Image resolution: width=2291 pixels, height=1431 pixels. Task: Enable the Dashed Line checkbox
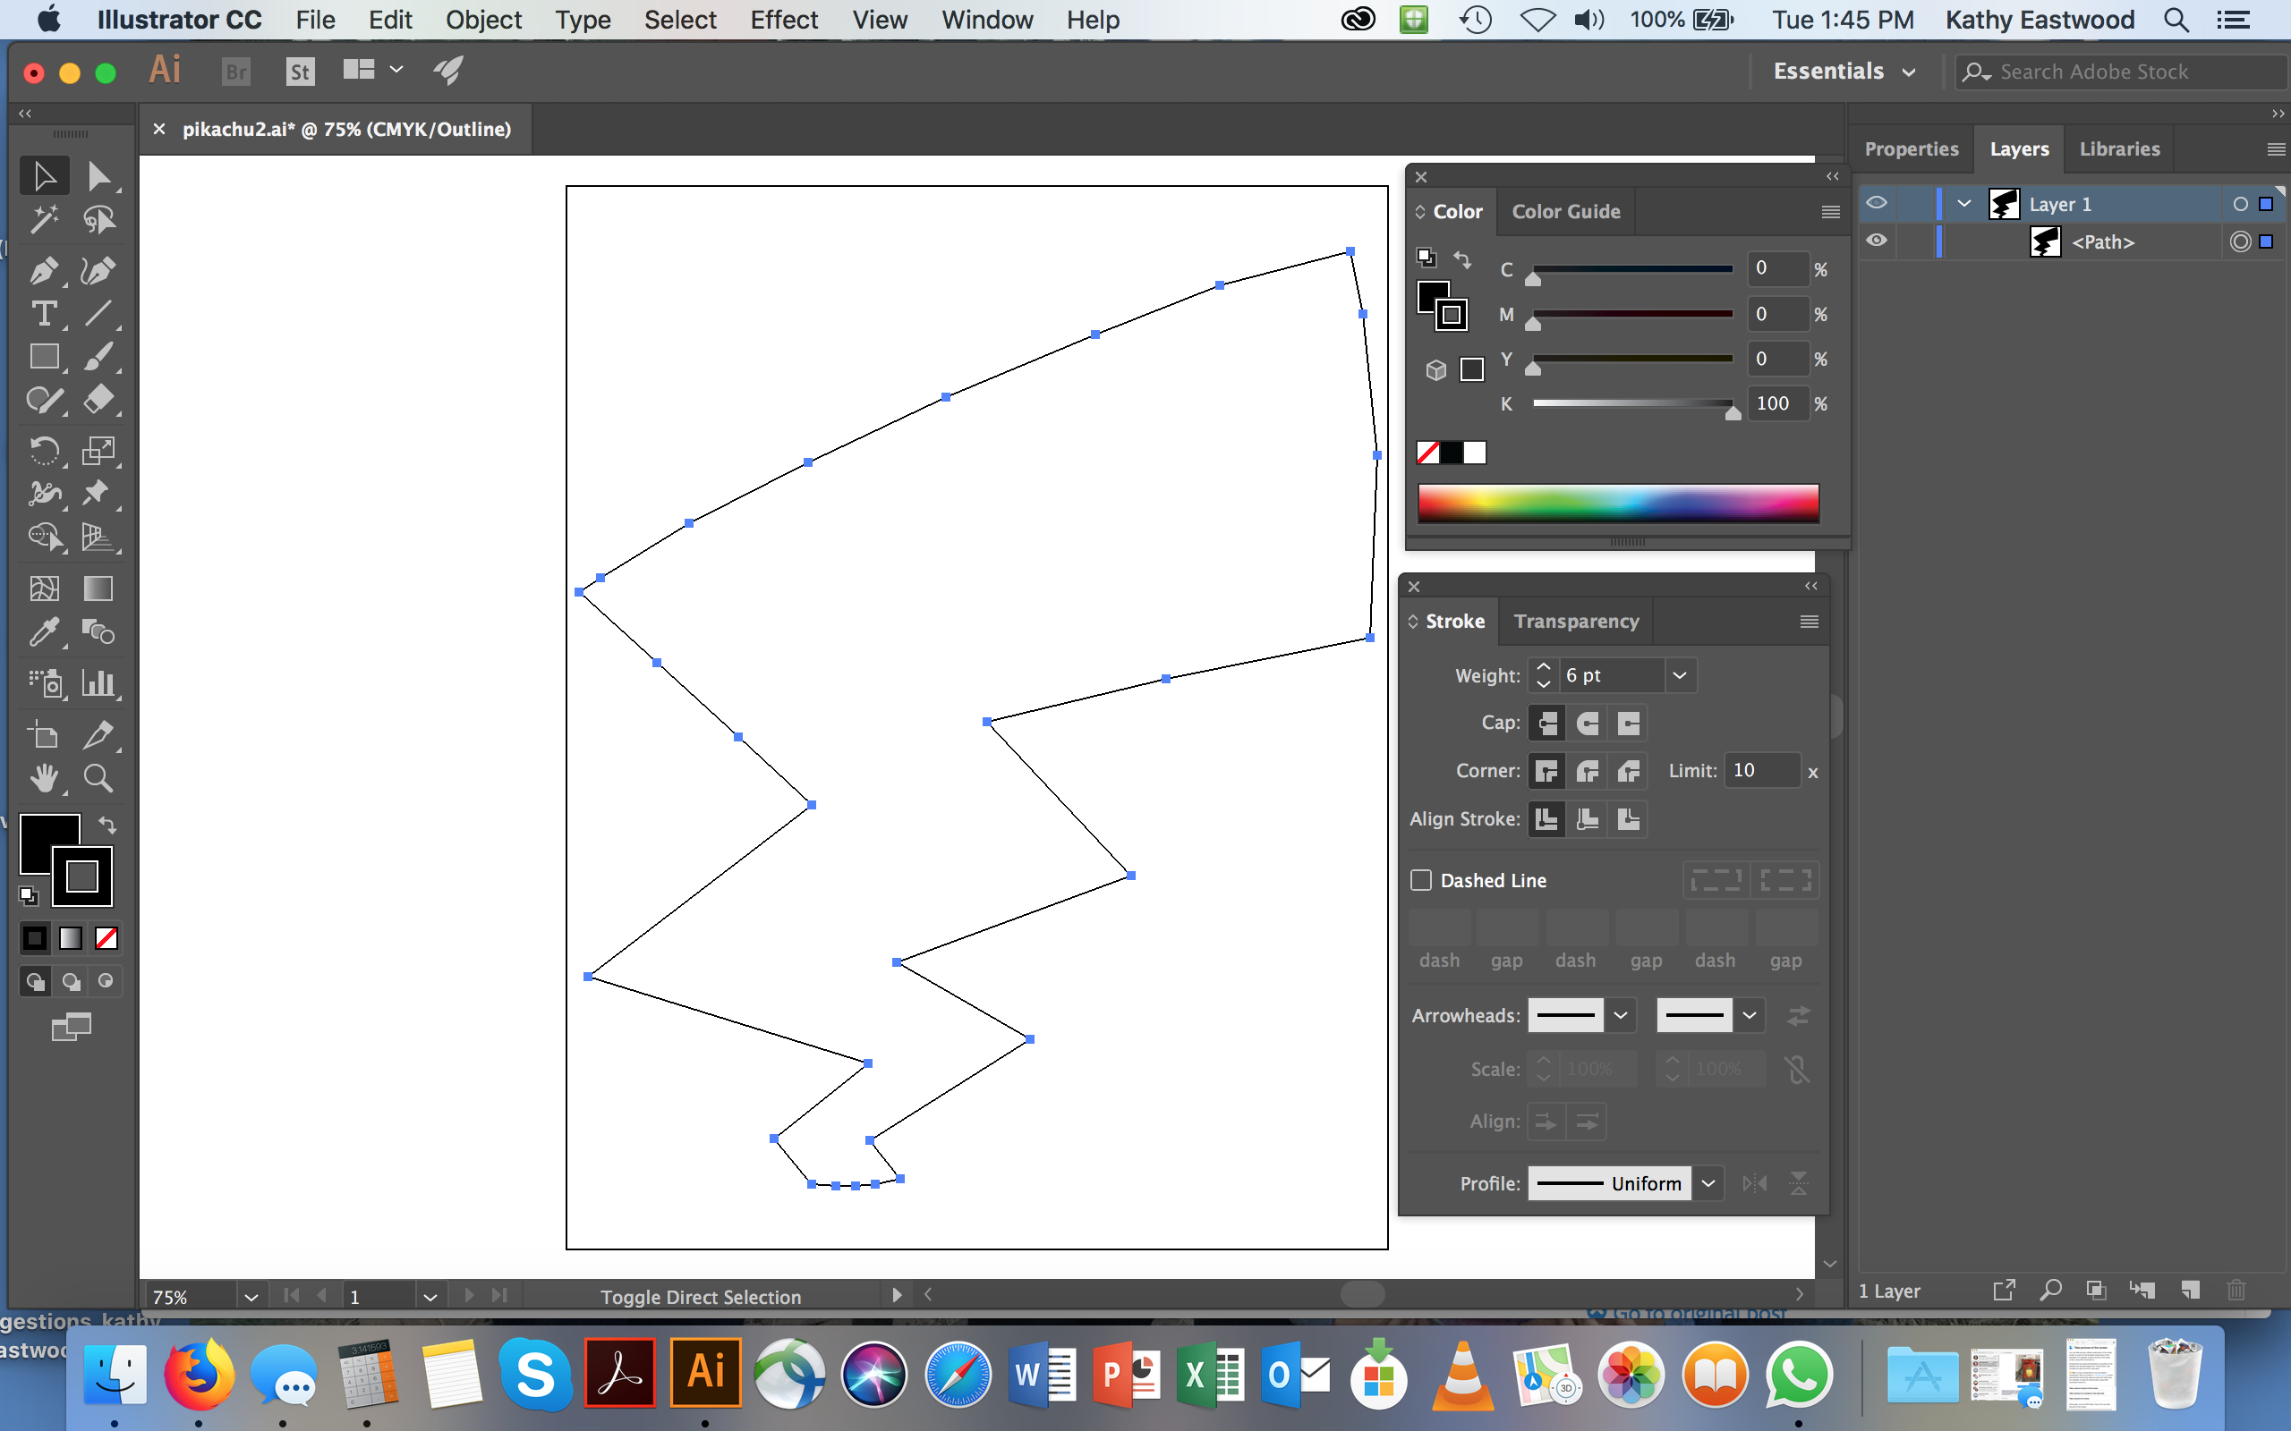pos(1421,880)
